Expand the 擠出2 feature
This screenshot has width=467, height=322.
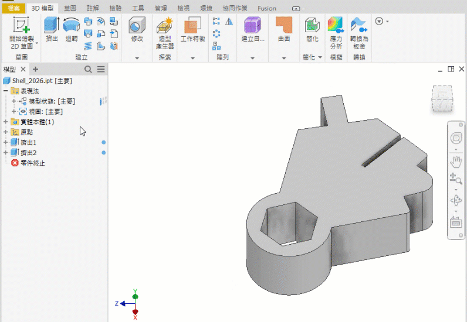tap(5, 153)
